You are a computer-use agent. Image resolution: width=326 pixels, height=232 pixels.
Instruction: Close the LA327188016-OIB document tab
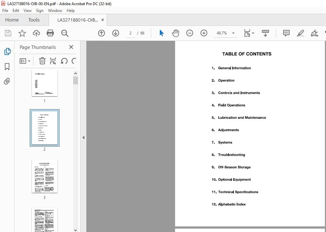coord(102,20)
